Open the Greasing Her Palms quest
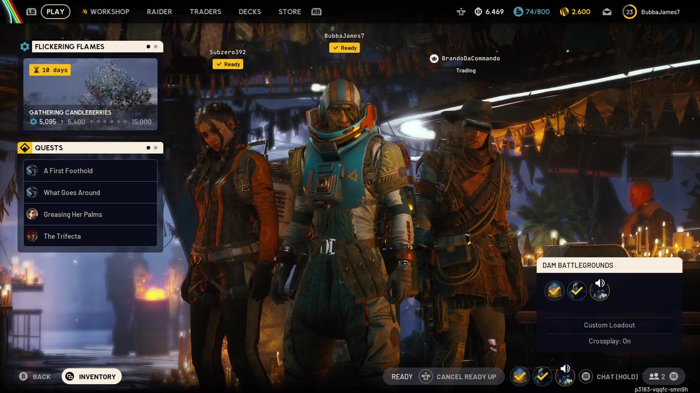Viewport: 700px width, 393px height. click(x=90, y=215)
